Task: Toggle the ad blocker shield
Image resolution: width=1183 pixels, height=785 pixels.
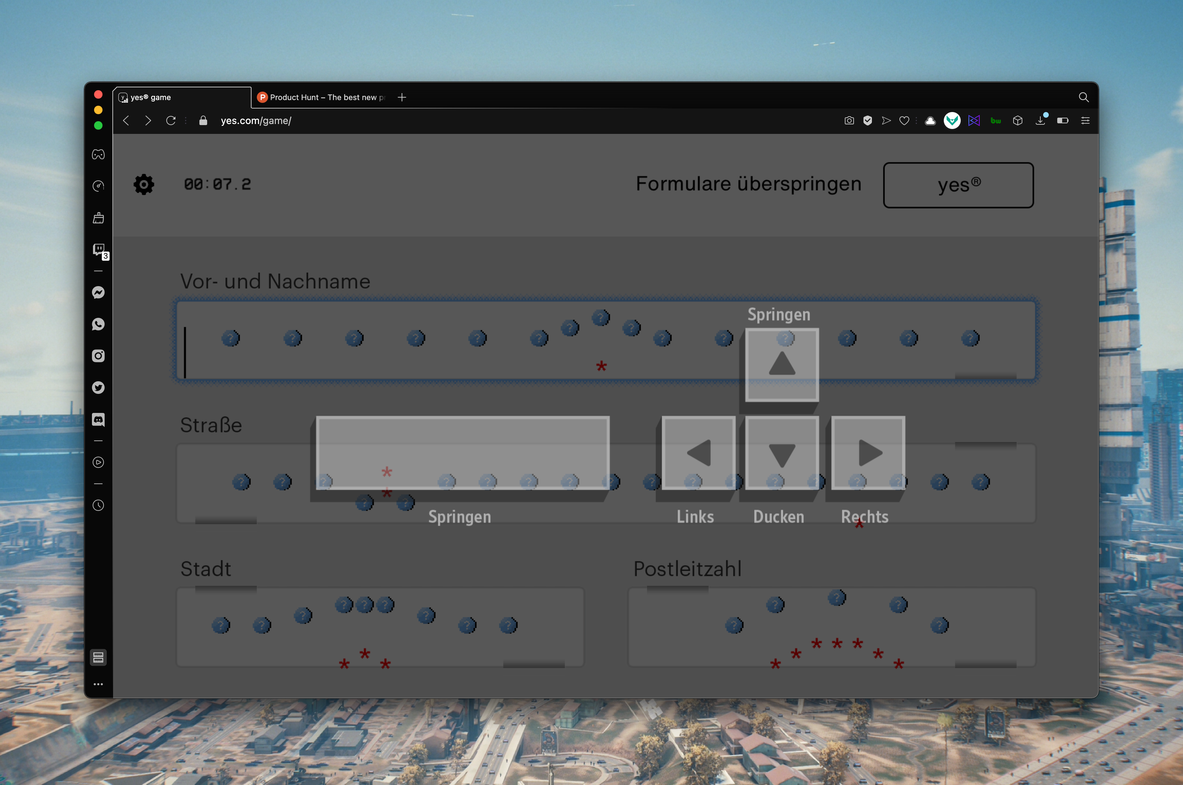Action: pos(868,120)
